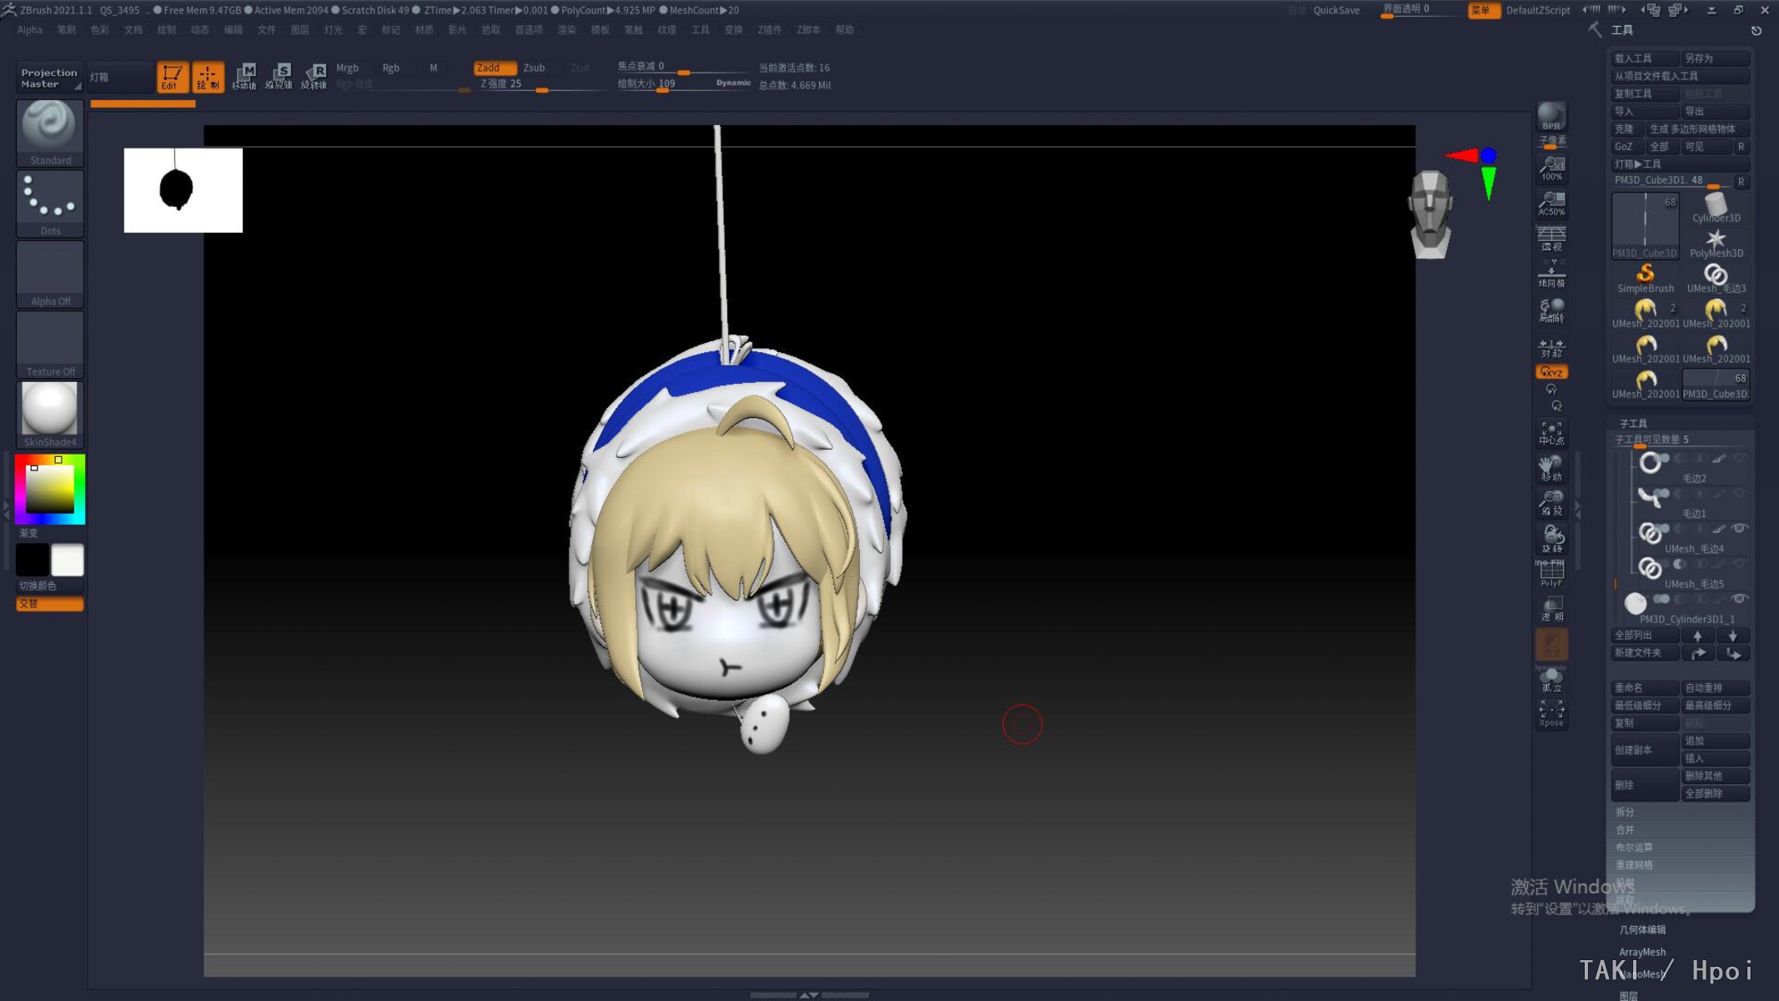Viewport: 1779px width, 1001px height.
Task: Open the 笔刷 (Brush) menu
Action: pyautogui.click(x=67, y=30)
